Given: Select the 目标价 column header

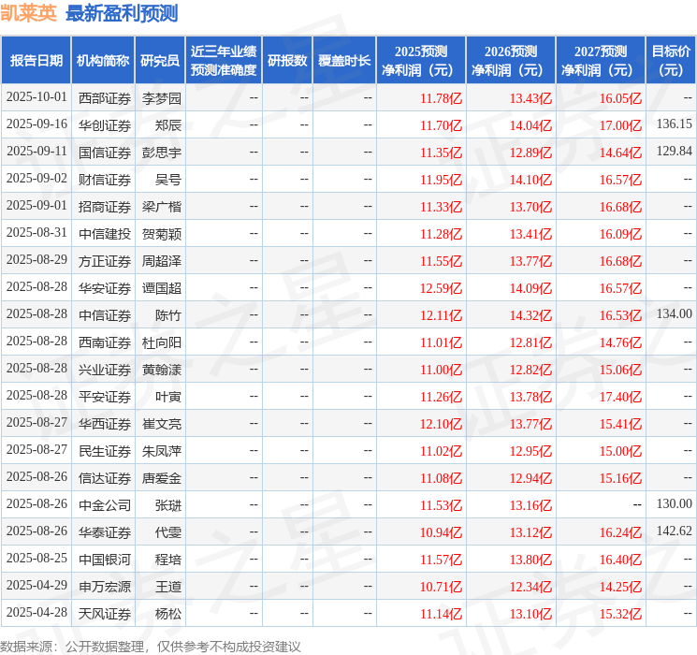Looking at the screenshot, I should (671, 61).
